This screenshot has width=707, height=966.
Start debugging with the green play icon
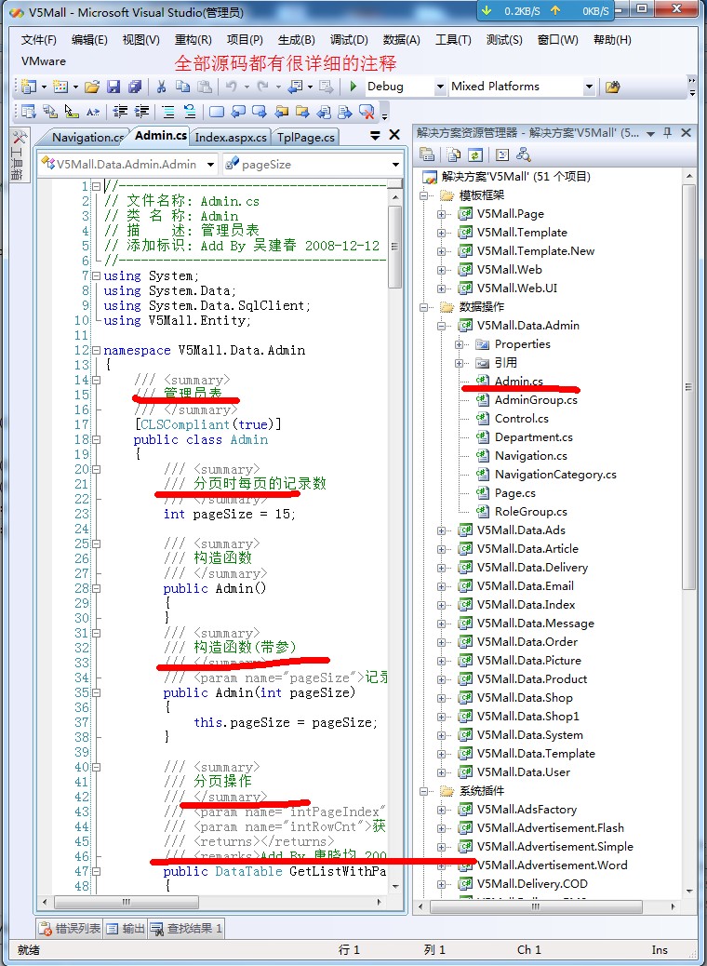[353, 87]
